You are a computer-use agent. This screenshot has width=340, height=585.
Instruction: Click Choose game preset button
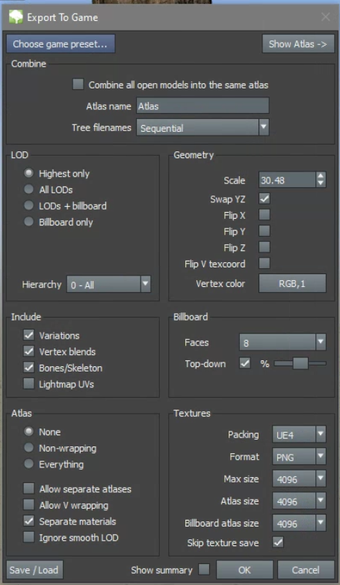61,44
